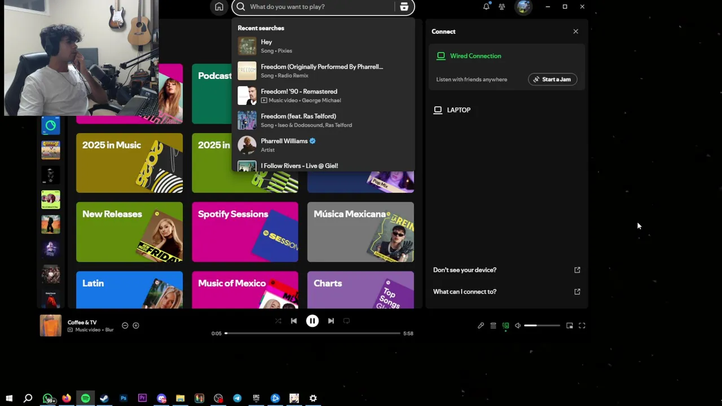
Task: Open the Podcasts category card
Action: [x=212, y=94]
